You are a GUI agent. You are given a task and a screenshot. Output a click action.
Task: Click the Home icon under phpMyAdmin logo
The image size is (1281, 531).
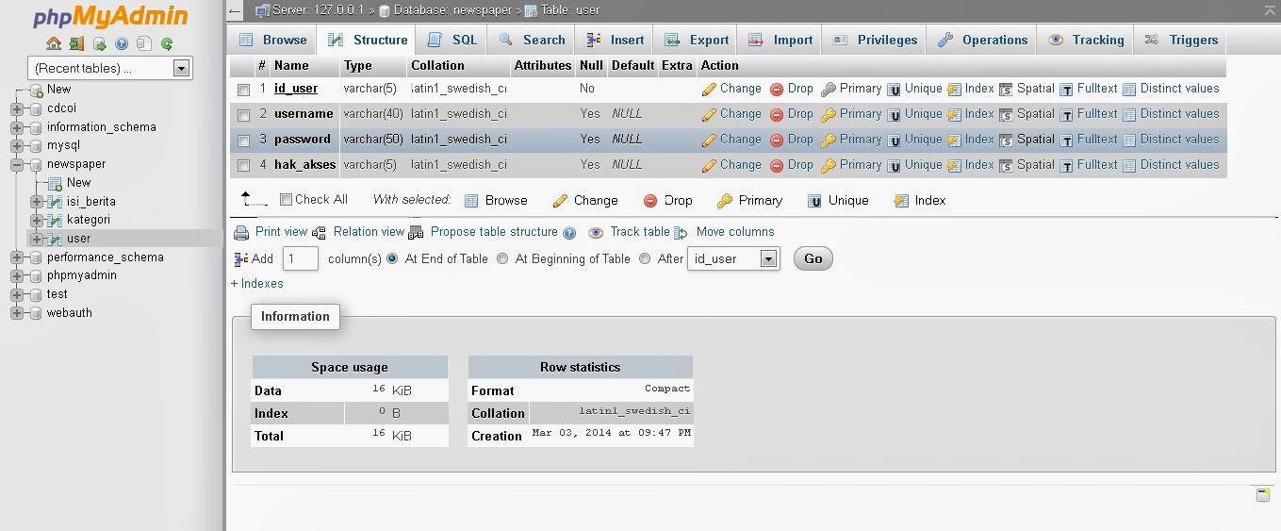(x=54, y=43)
